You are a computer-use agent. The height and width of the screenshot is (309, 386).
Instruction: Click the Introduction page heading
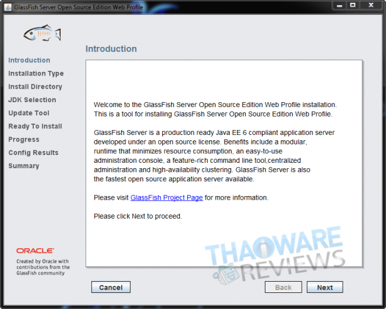[x=111, y=49]
